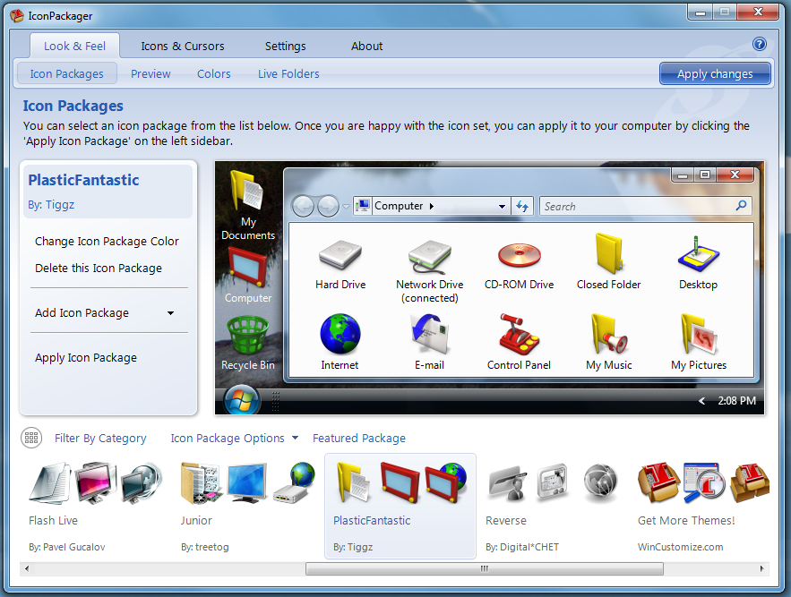This screenshot has height=597, width=791.
Task: Open Change Icon Package Color
Action: coord(107,241)
